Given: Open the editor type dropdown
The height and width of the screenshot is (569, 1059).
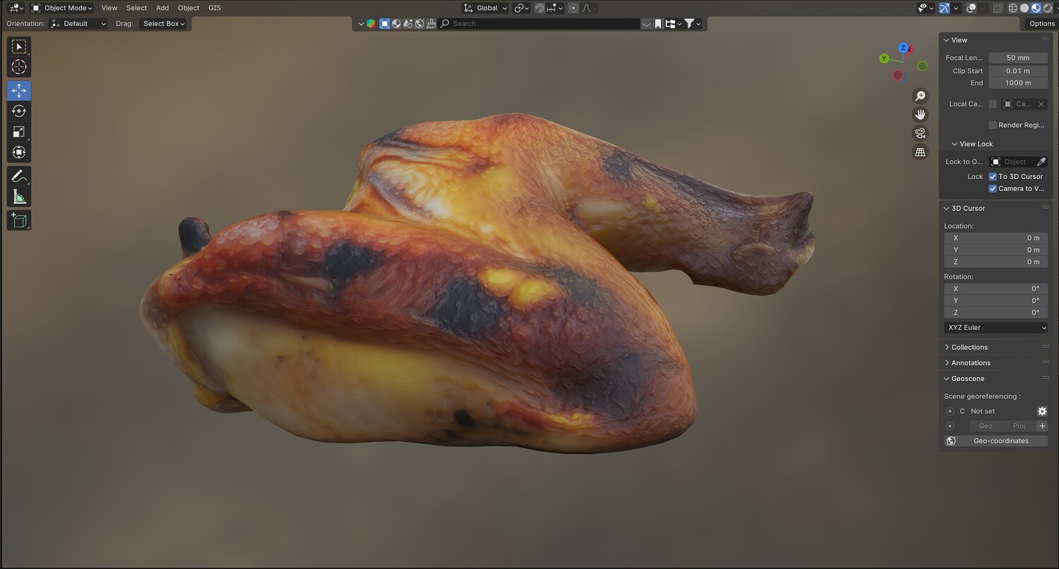Looking at the screenshot, I should click(16, 8).
